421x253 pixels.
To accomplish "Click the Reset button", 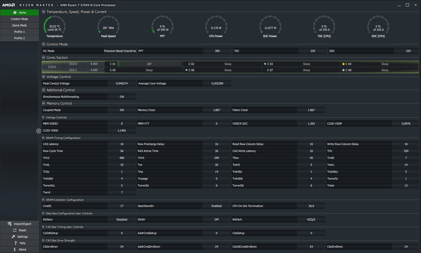I will [19, 230].
